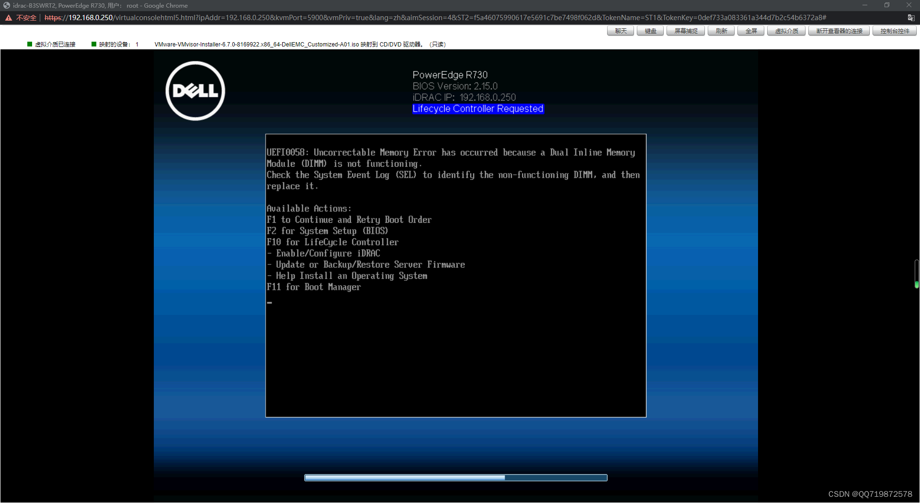Click the Dell logo in console
Screen dimensions: 920x503
195,91
